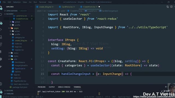Click the handleChangeInput breadcrumb
This screenshot has height=98, width=175.
click(110, 11)
